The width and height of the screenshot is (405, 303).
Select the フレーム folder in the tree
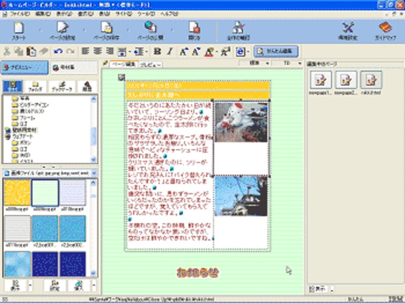pyautogui.click(x=24, y=117)
